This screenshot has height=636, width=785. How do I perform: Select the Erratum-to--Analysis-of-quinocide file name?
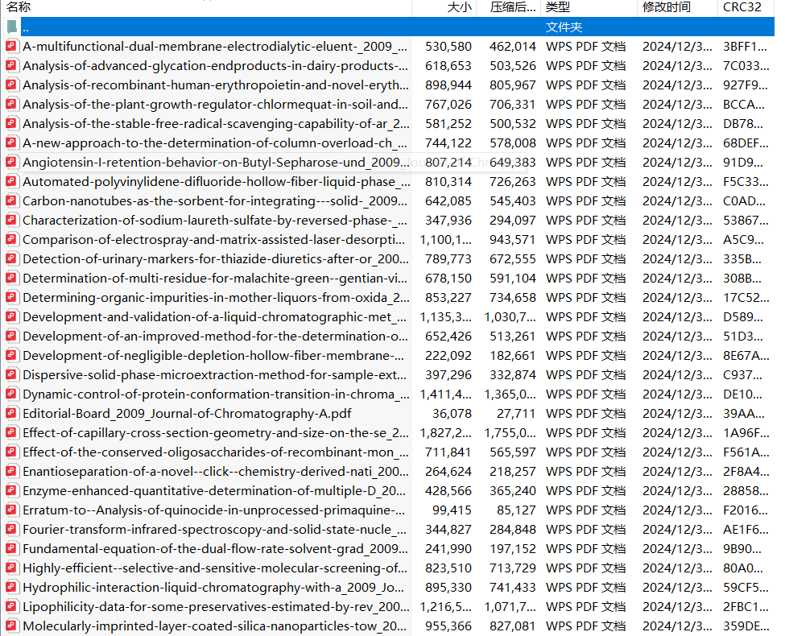(x=215, y=510)
